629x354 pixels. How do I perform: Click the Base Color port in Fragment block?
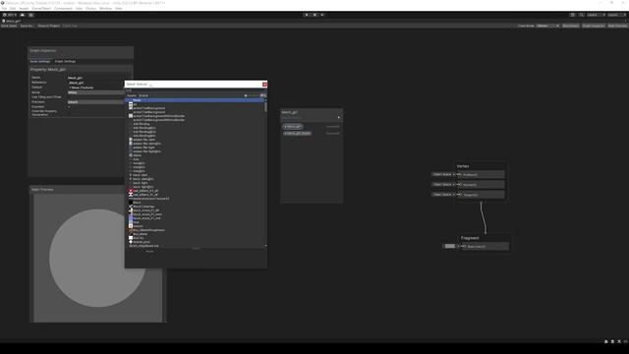[x=464, y=247]
